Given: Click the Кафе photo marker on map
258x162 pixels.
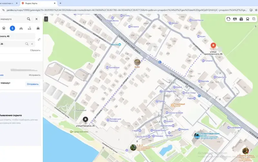Looking at the screenshot, I should (x=137, y=62).
